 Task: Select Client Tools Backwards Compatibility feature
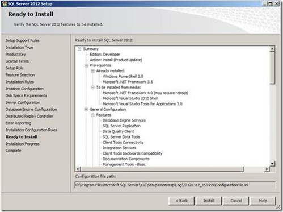coord(133,153)
